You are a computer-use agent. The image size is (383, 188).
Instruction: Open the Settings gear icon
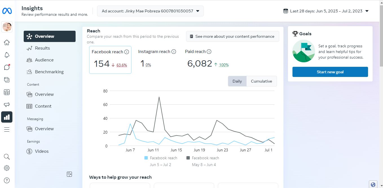pos(7,168)
